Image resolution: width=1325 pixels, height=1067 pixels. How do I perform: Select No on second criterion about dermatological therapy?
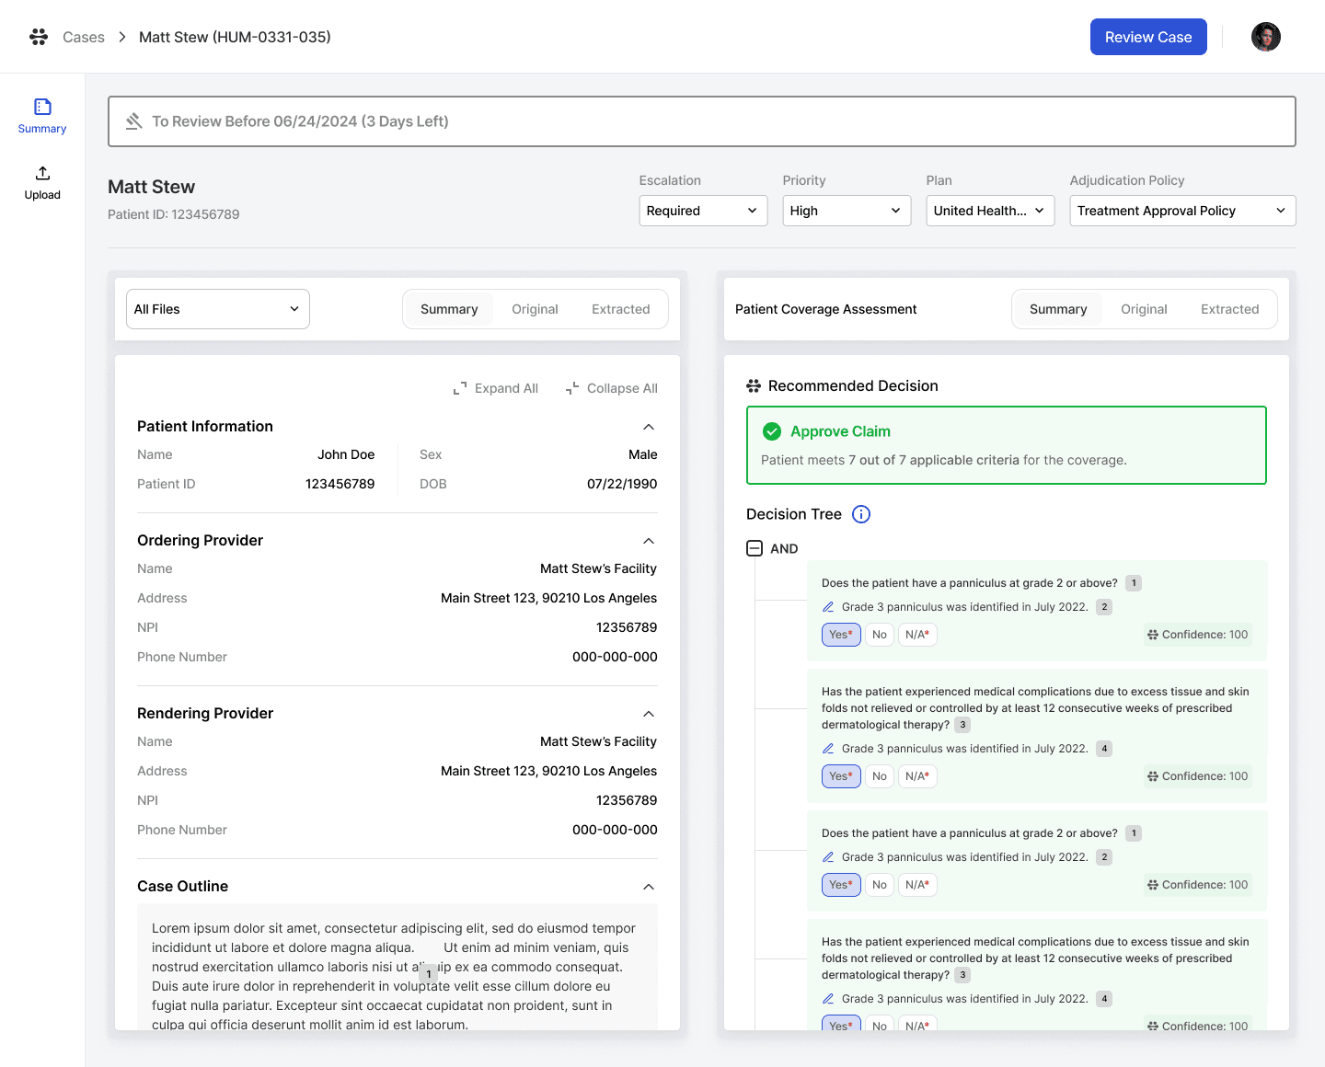tap(880, 776)
